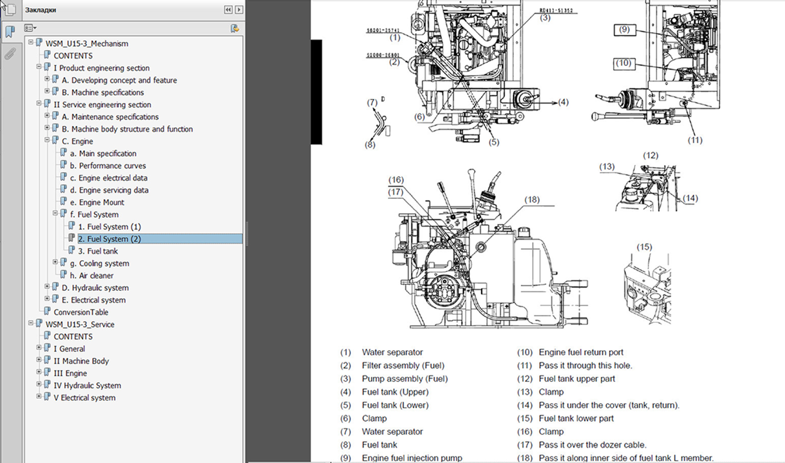Click the bookmark icon beside ConversionTable

point(47,312)
